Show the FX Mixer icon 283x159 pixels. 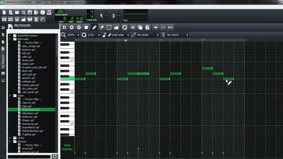[x=30, y=19]
